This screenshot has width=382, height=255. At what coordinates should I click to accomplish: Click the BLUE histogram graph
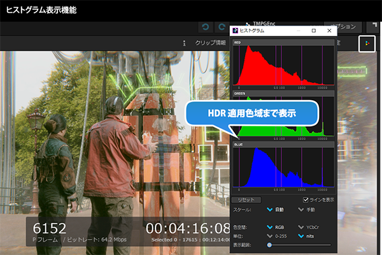point(283,168)
